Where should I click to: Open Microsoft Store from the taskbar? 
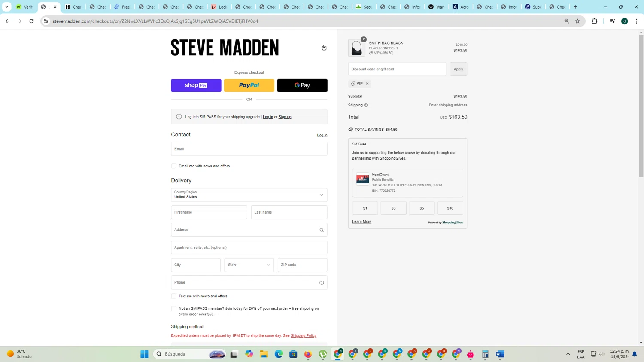(293, 354)
